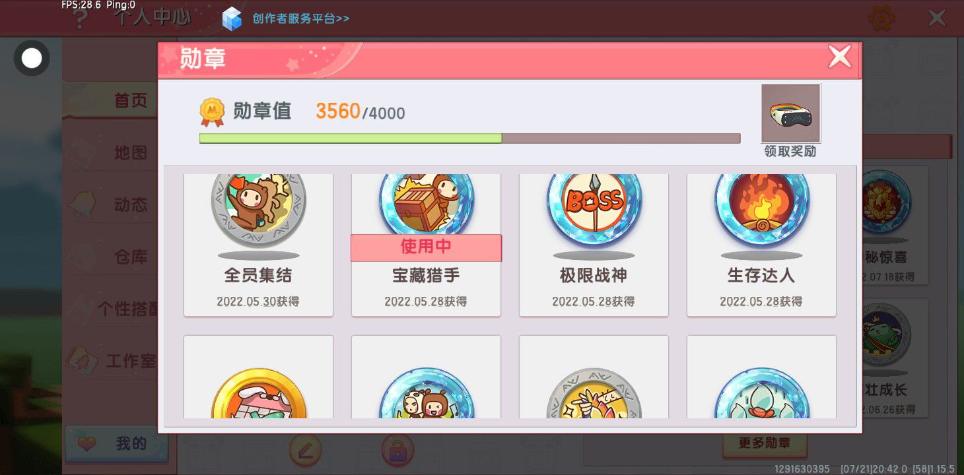
Task: Open the 仓库 sidebar tab
Action: pos(131,257)
